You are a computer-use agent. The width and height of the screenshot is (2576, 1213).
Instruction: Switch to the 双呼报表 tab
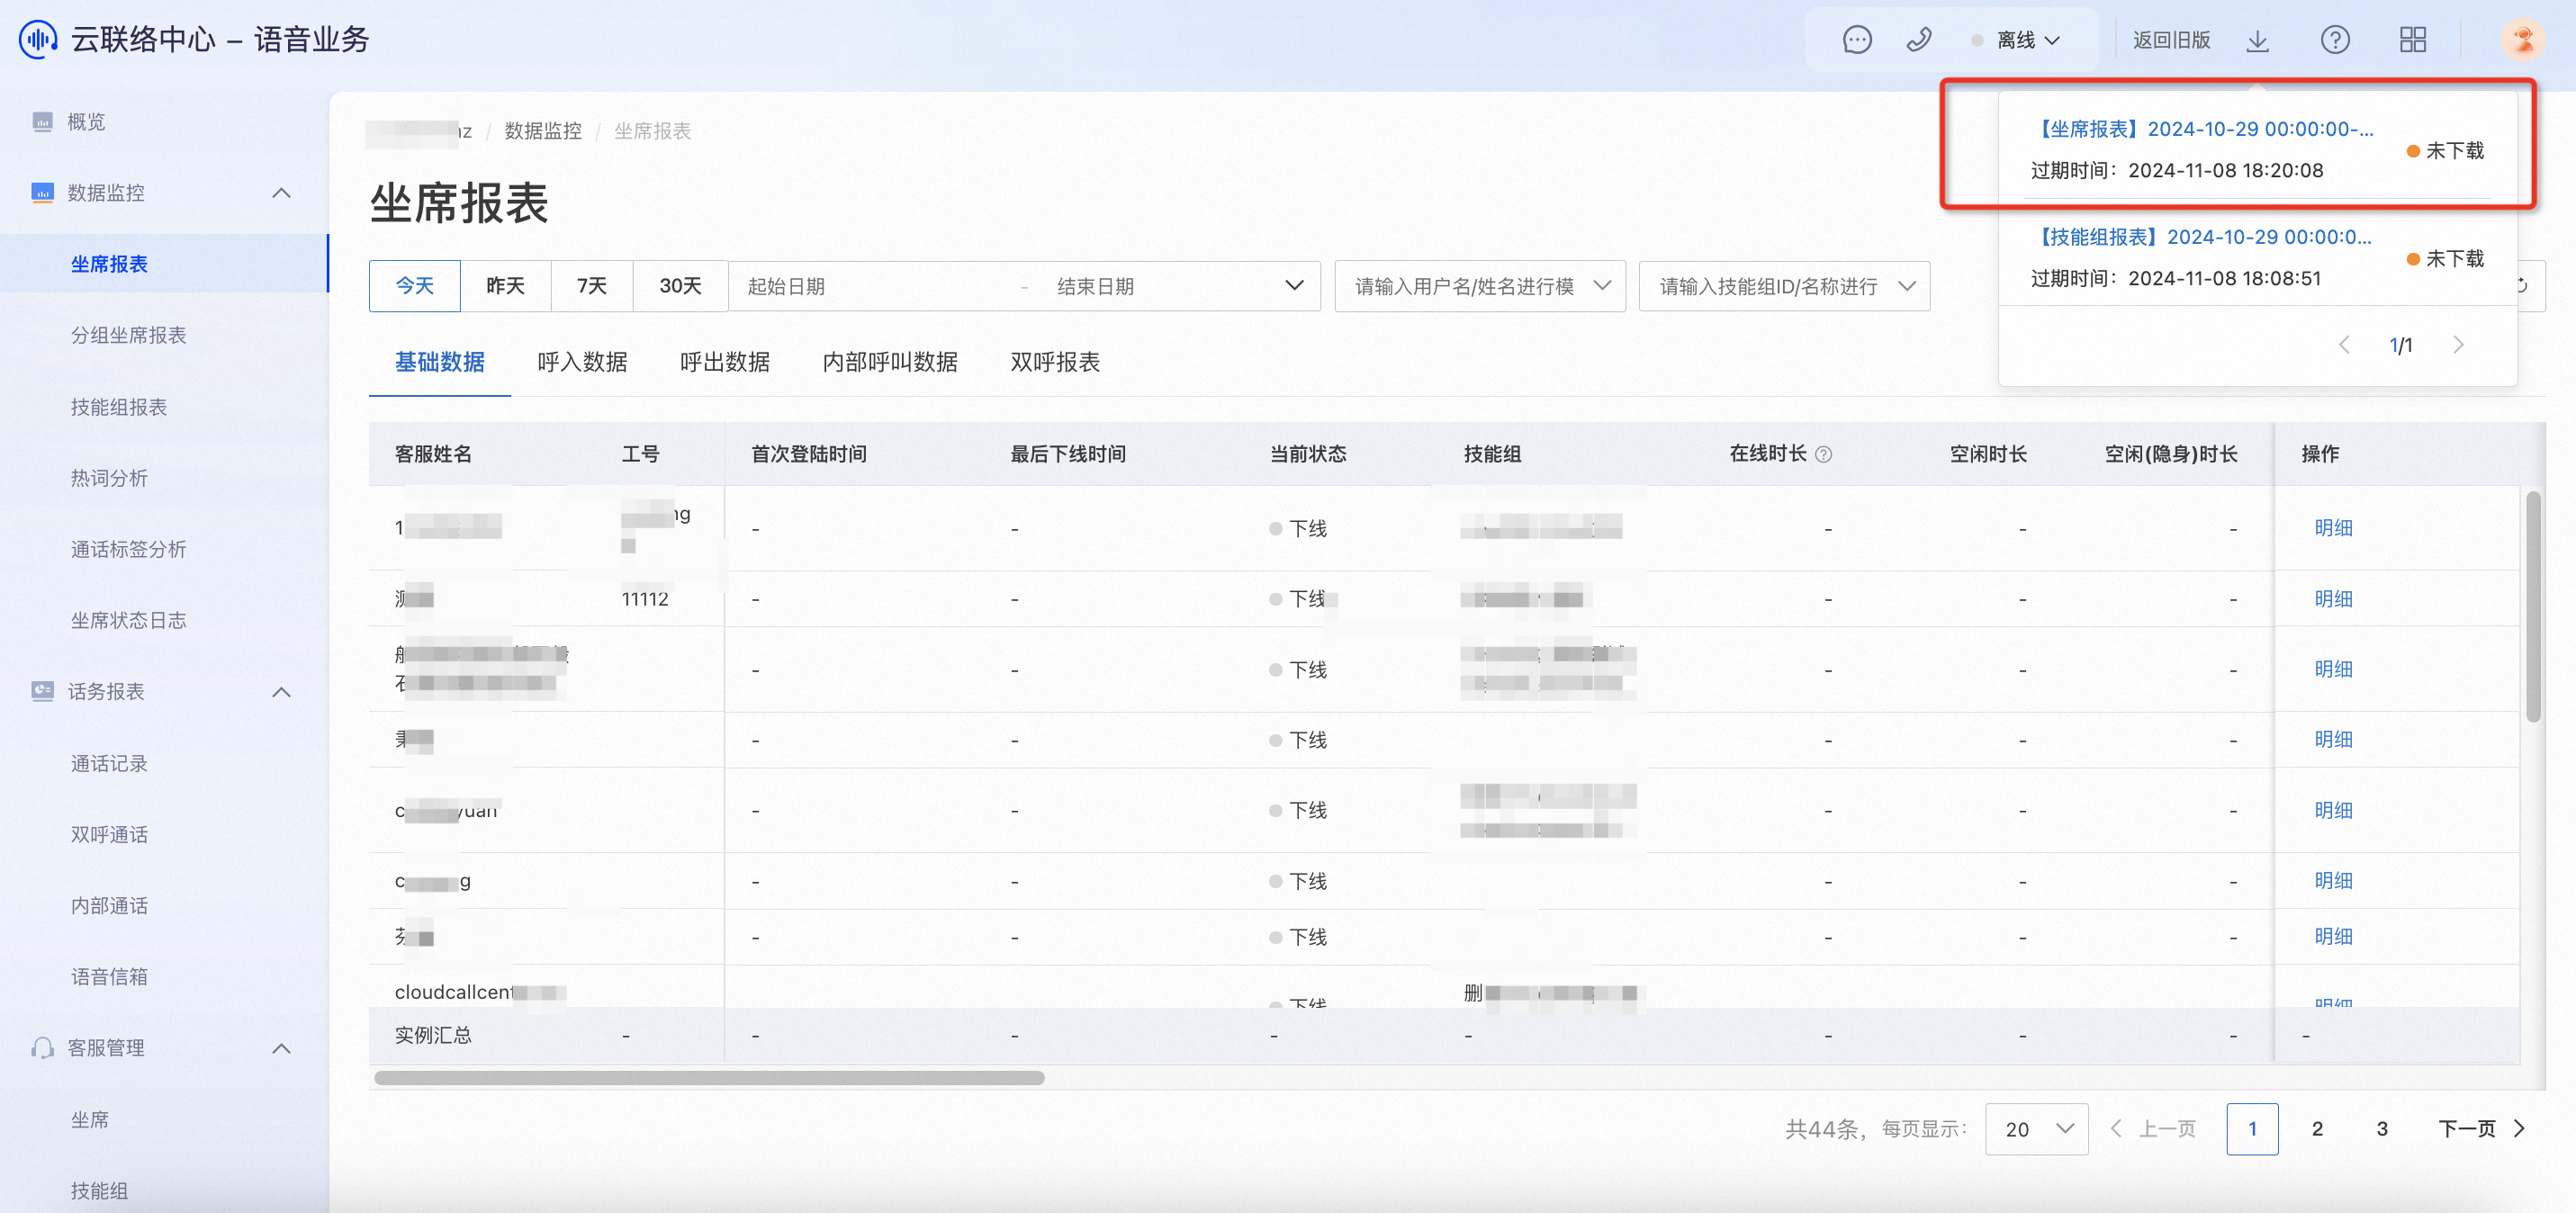1055,362
